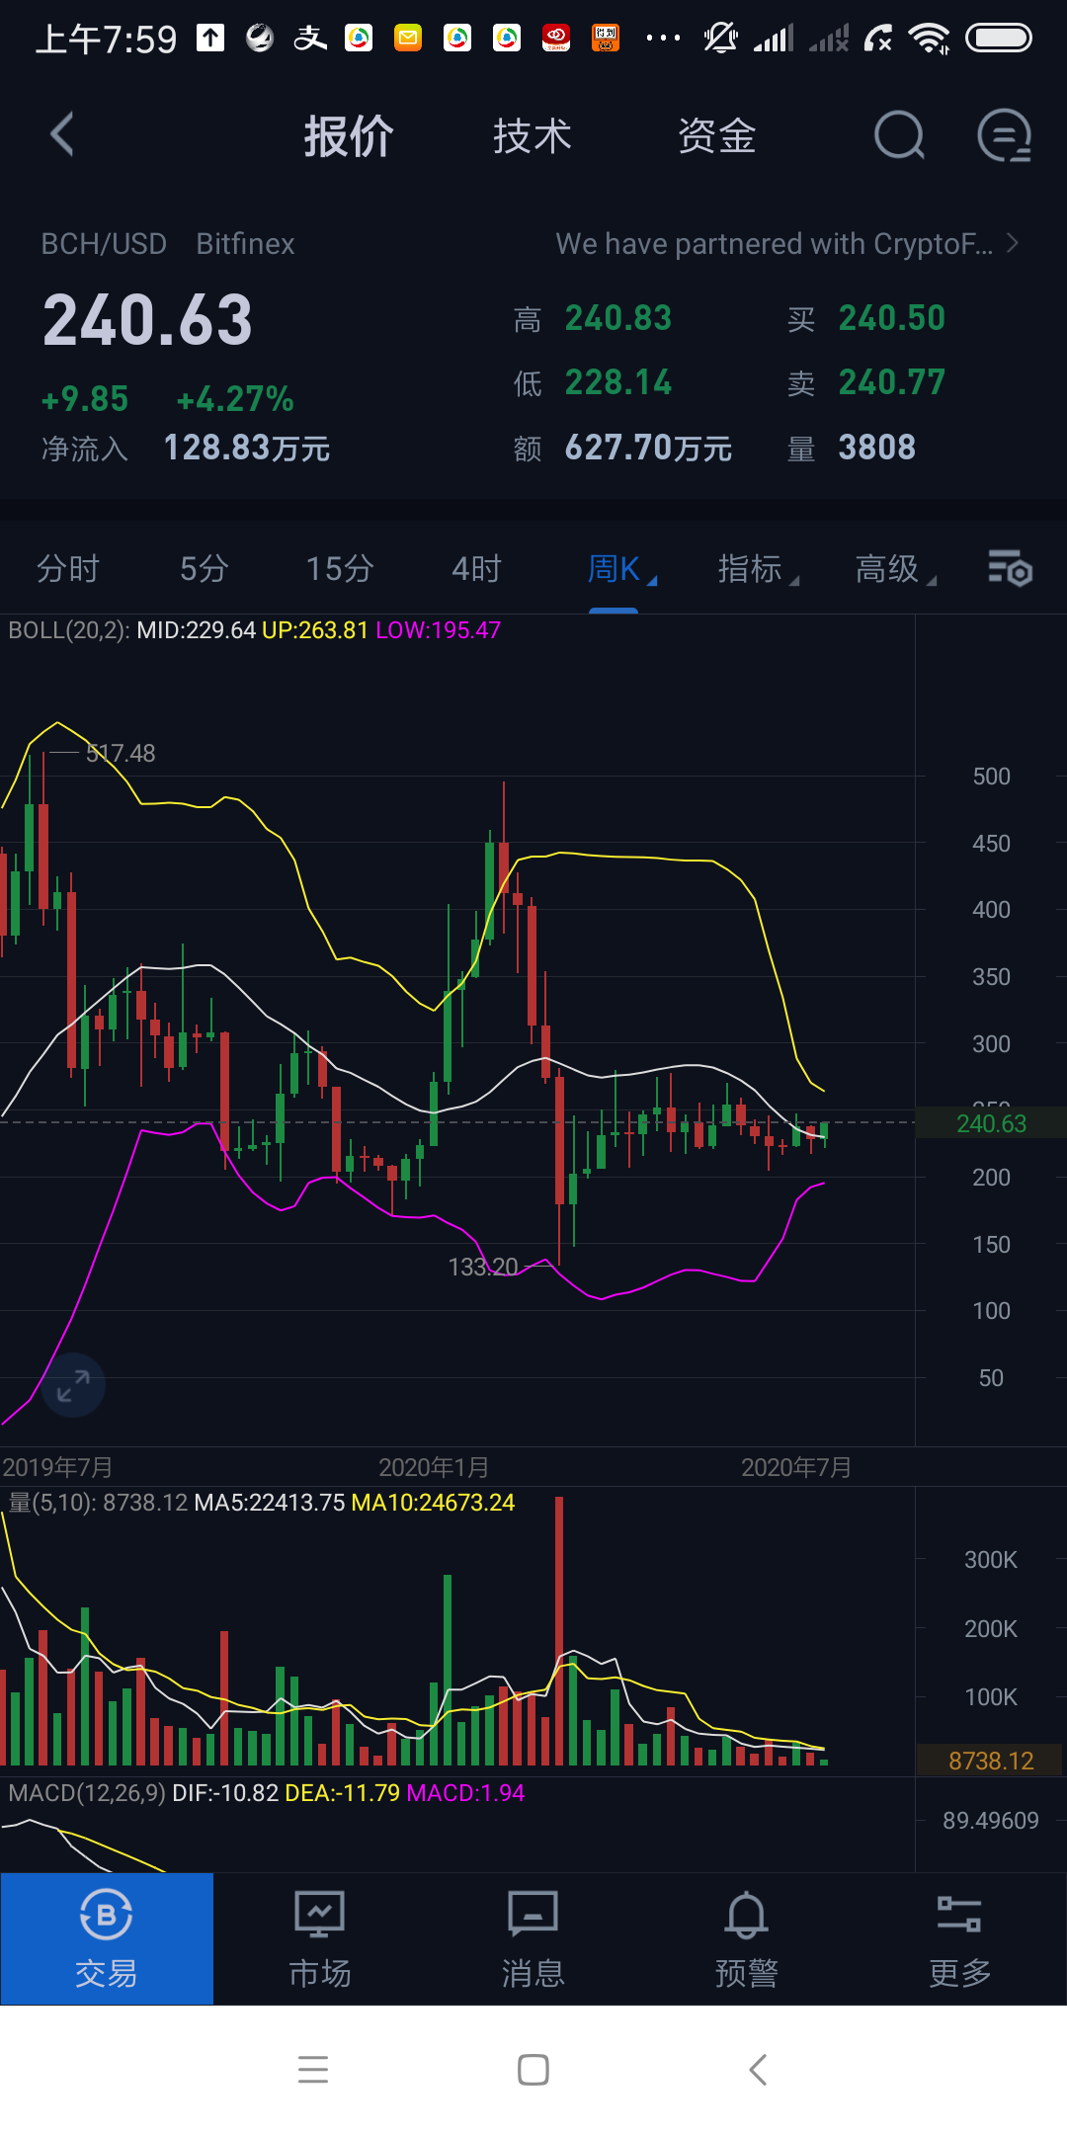Tap the 517.48 peak marker

[121, 754]
